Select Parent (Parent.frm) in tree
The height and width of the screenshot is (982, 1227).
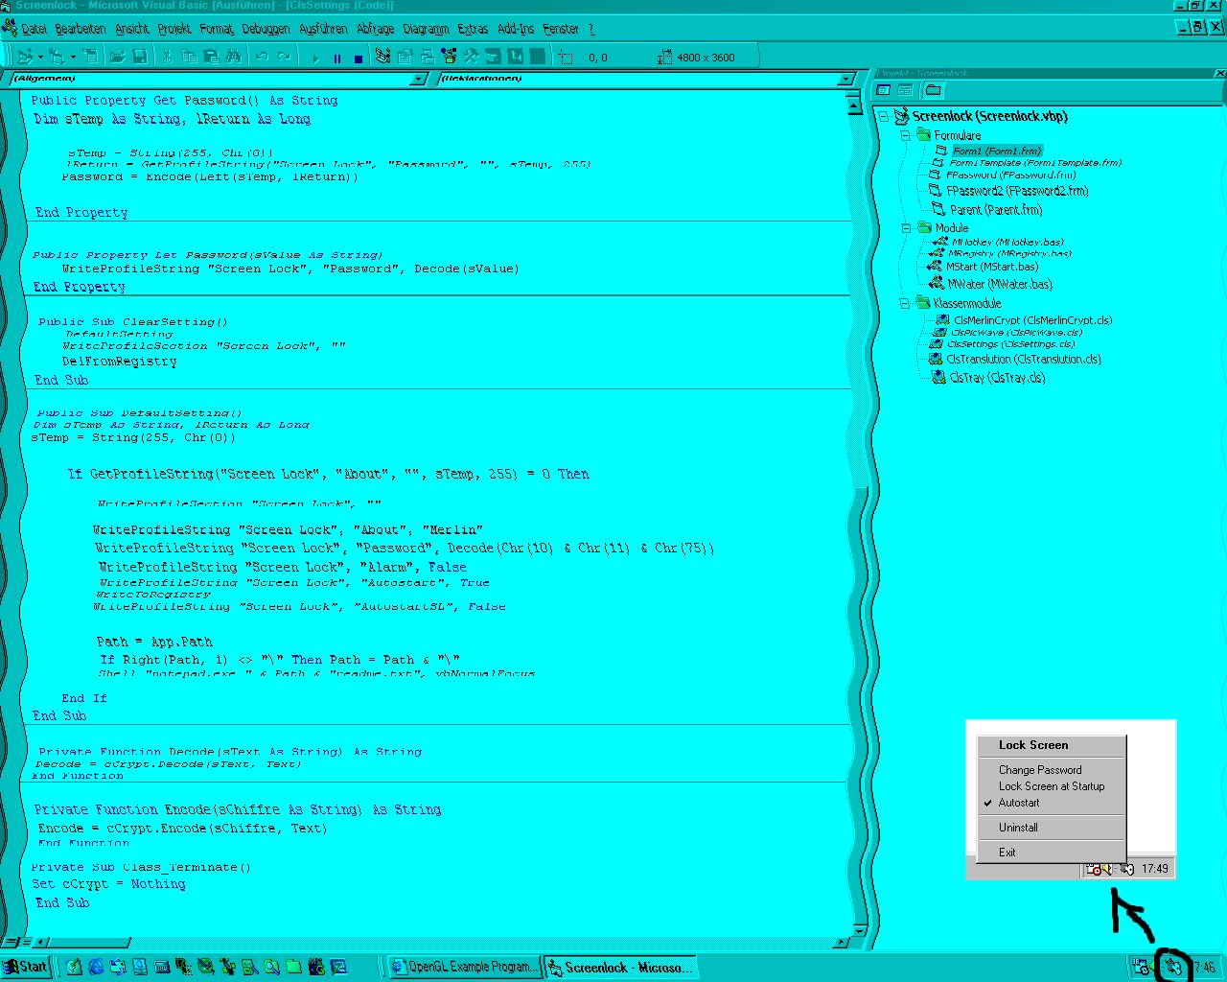point(996,210)
